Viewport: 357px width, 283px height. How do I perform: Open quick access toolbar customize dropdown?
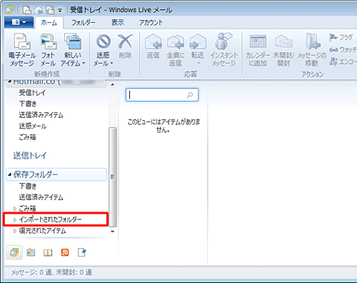60,11
